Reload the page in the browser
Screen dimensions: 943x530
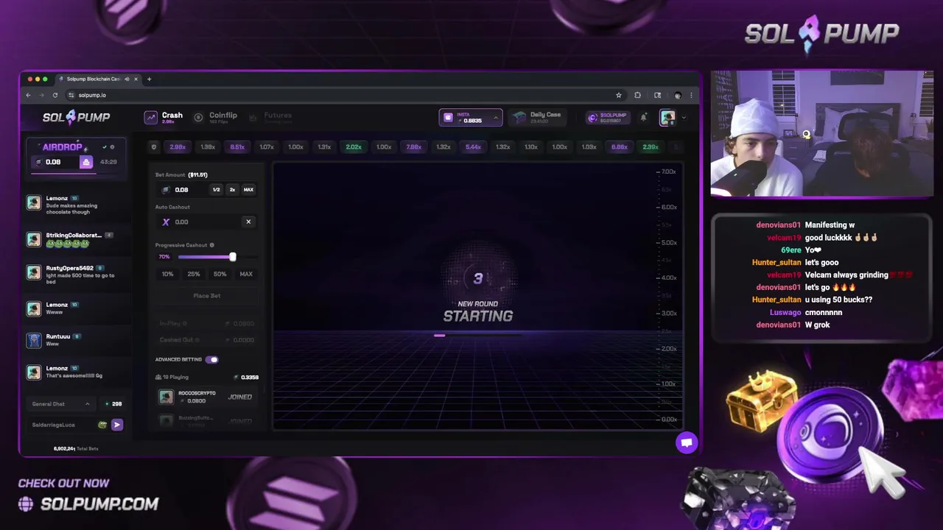[55, 95]
